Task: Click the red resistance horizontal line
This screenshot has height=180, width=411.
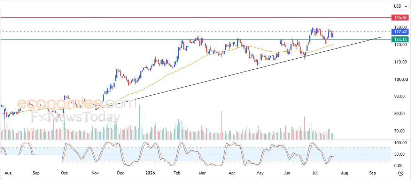Action: [184, 17]
